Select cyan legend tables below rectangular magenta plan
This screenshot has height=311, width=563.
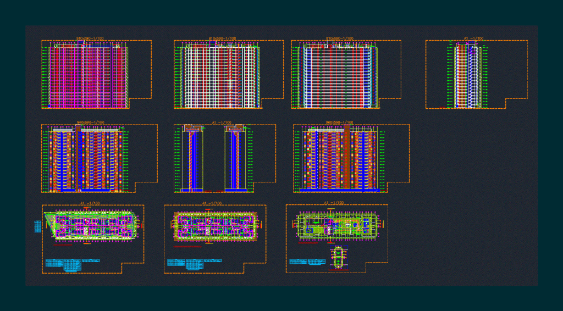pos(195,264)
